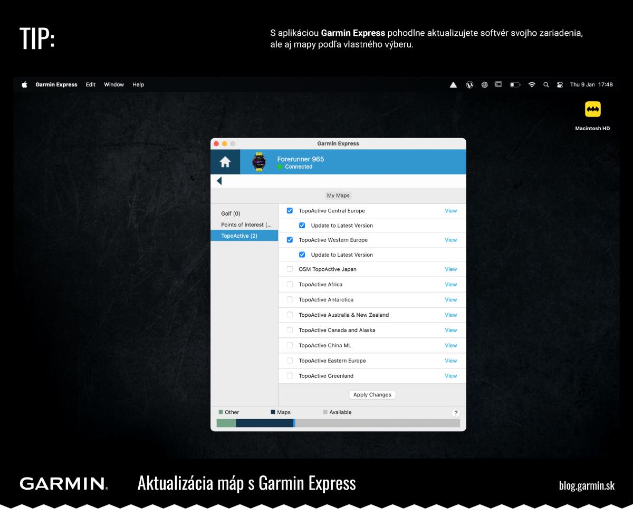
Task: View TopoActive Greenland details
Action: [x=451, y=376]
